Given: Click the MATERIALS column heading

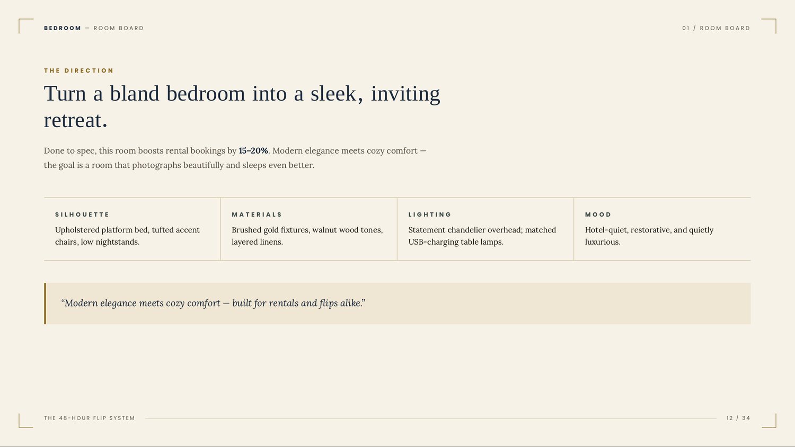Looking at the screenshot, I should (257, 214).
